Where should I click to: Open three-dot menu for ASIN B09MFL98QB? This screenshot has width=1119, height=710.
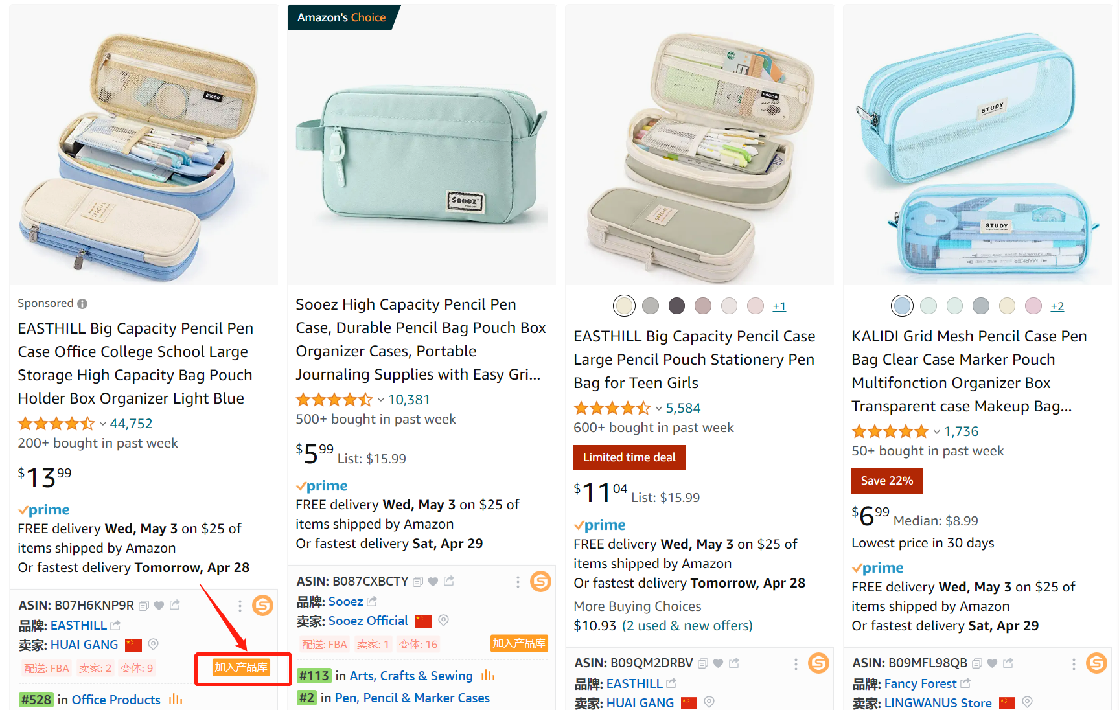tap(1074, 664)
